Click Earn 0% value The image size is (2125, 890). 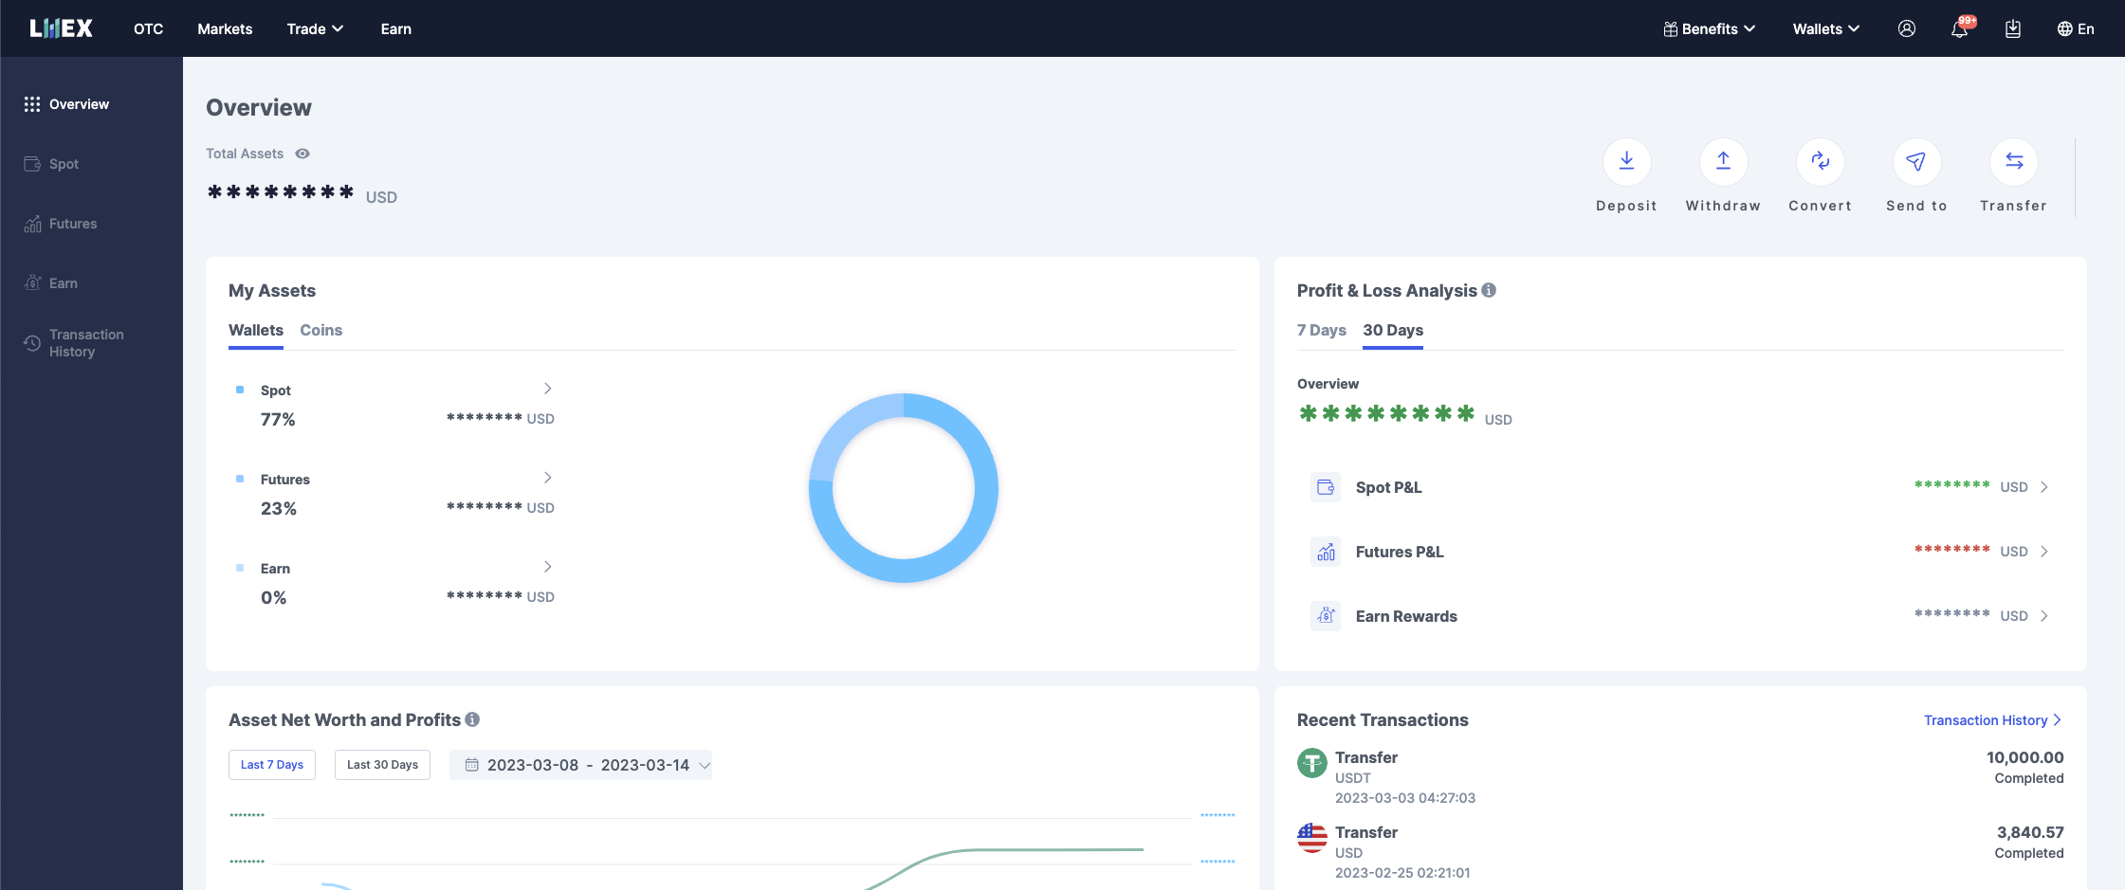point(274,598)
